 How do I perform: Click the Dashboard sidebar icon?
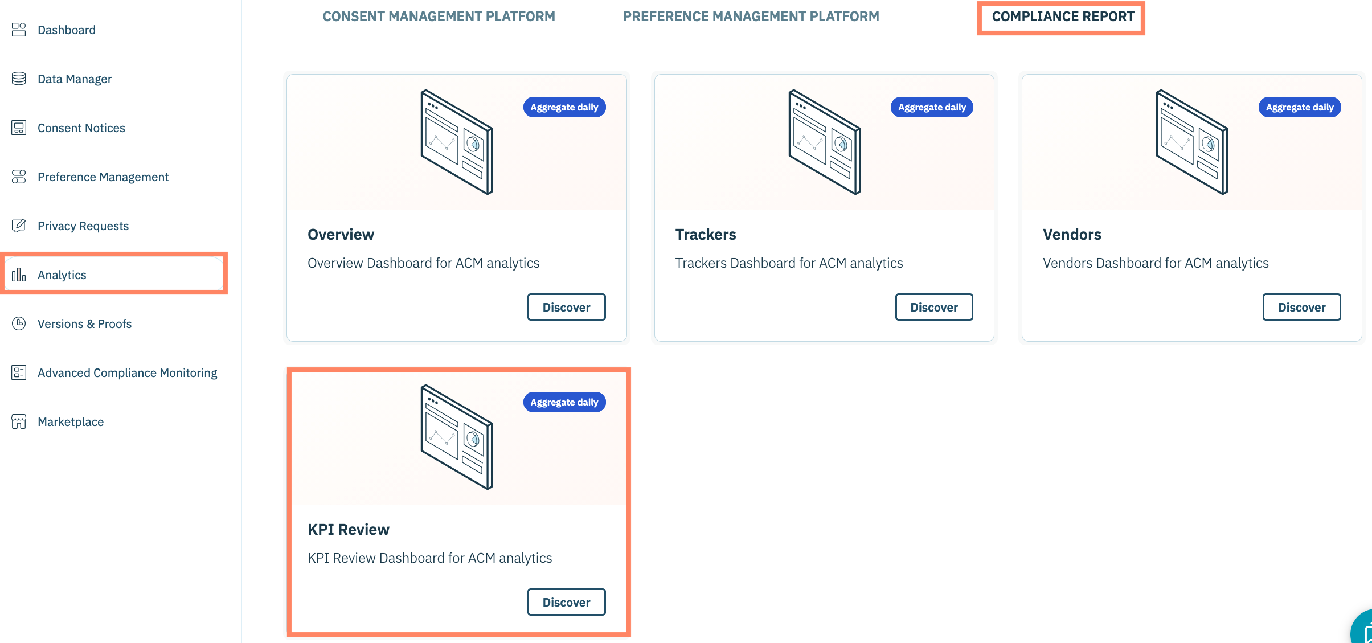(x=19, y=30)
